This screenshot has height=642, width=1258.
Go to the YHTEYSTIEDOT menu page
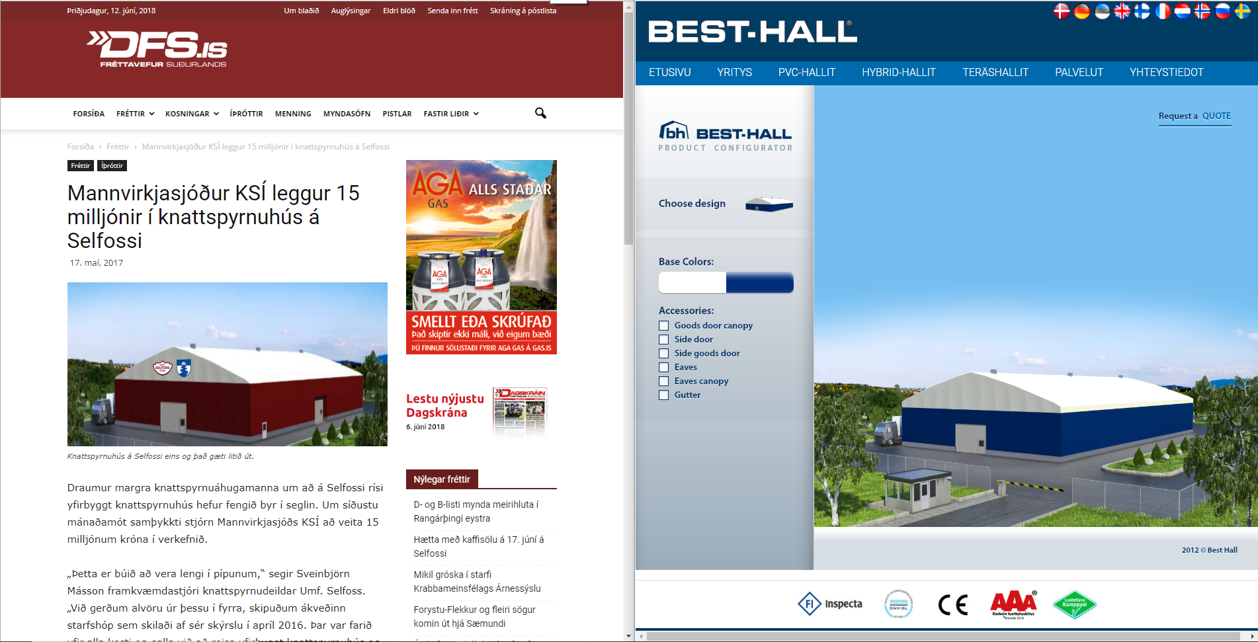point(1166,73)
